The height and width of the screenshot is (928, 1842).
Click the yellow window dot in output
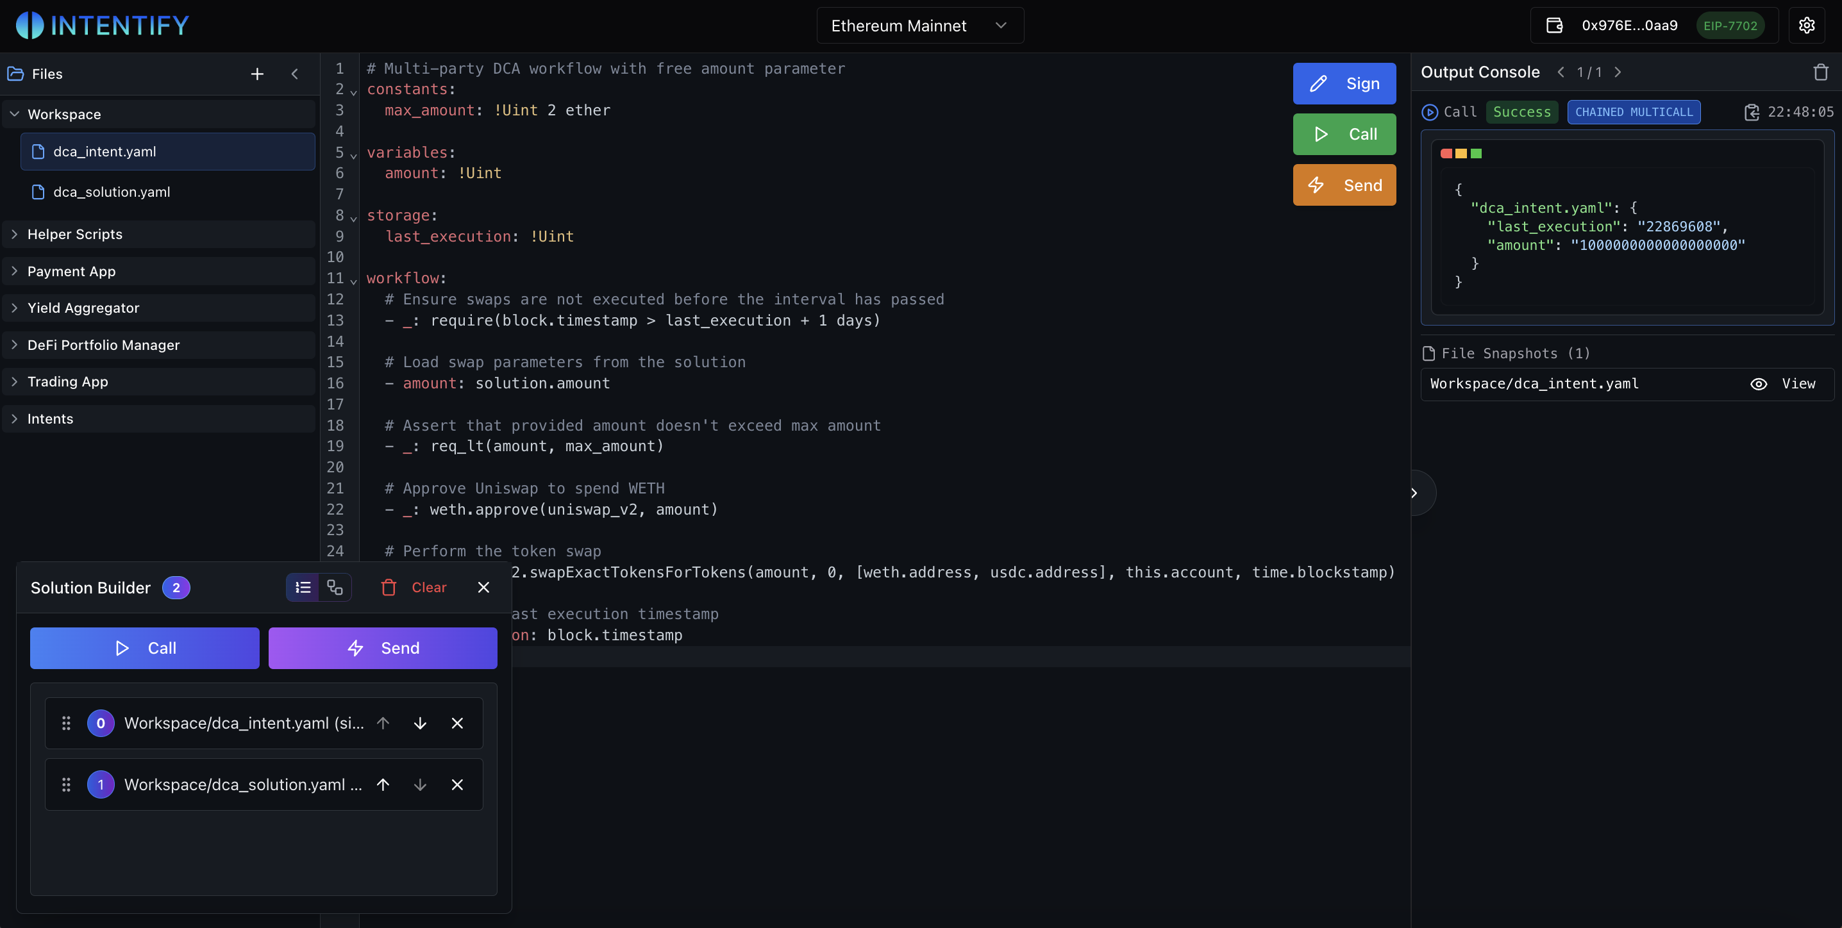1461,154
